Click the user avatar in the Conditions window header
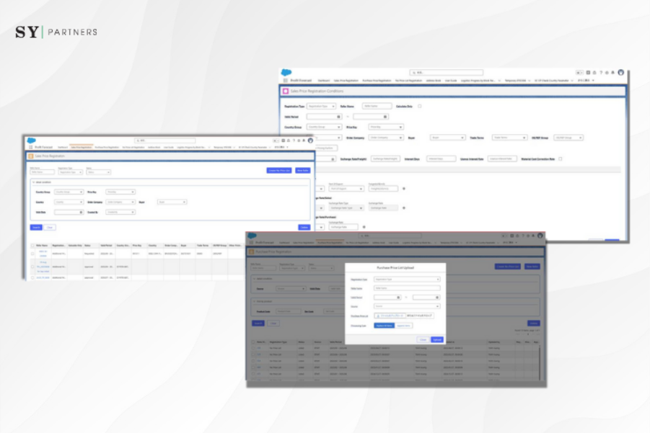The image size is (650, 433). pyautogui.click(x=620, y=73)
